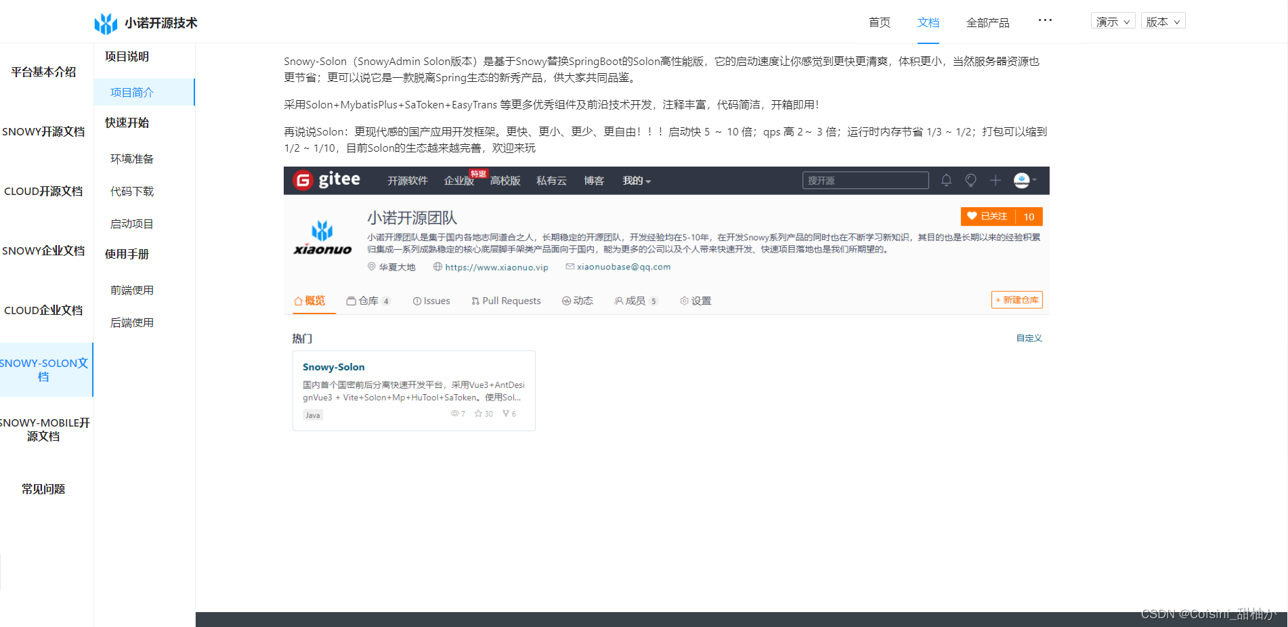Open 项目简介 in doc menu
Screen dimensions: 1288x627
[x=144, y=92]
